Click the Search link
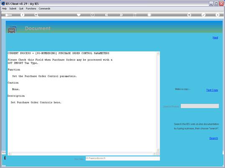Viewport: 225px width, 168px height. (x=214, y=138)
